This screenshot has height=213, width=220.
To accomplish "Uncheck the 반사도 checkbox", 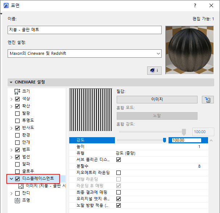I will 17,128.
